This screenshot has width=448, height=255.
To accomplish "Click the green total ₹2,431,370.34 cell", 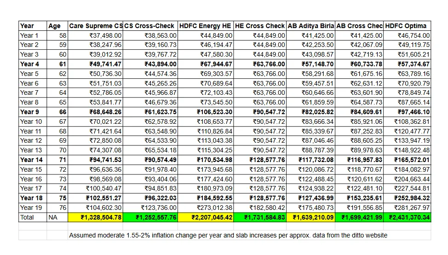I will 407,217.
